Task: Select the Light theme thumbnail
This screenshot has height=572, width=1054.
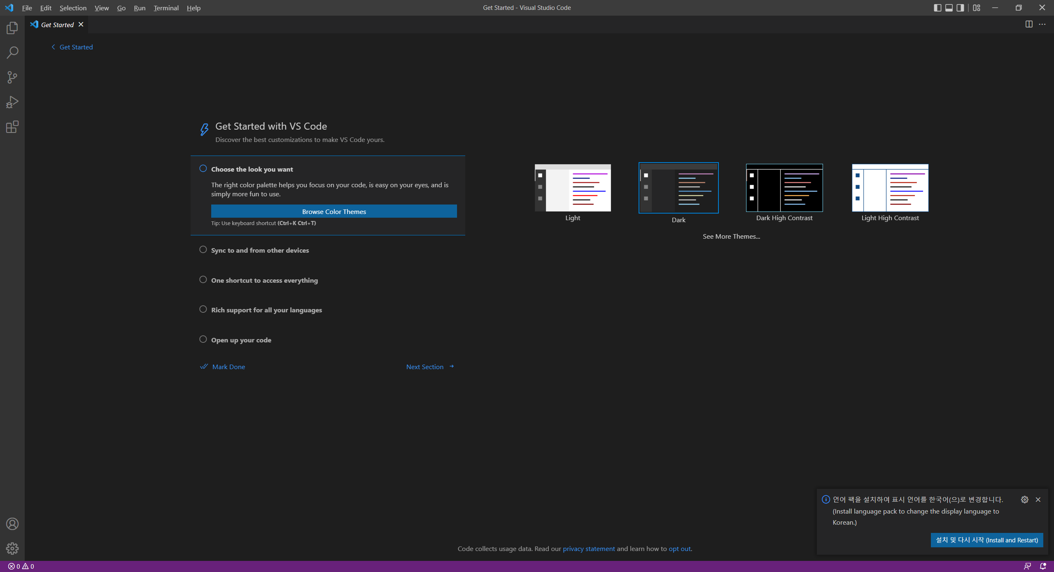Action: (x=573, y=188)
